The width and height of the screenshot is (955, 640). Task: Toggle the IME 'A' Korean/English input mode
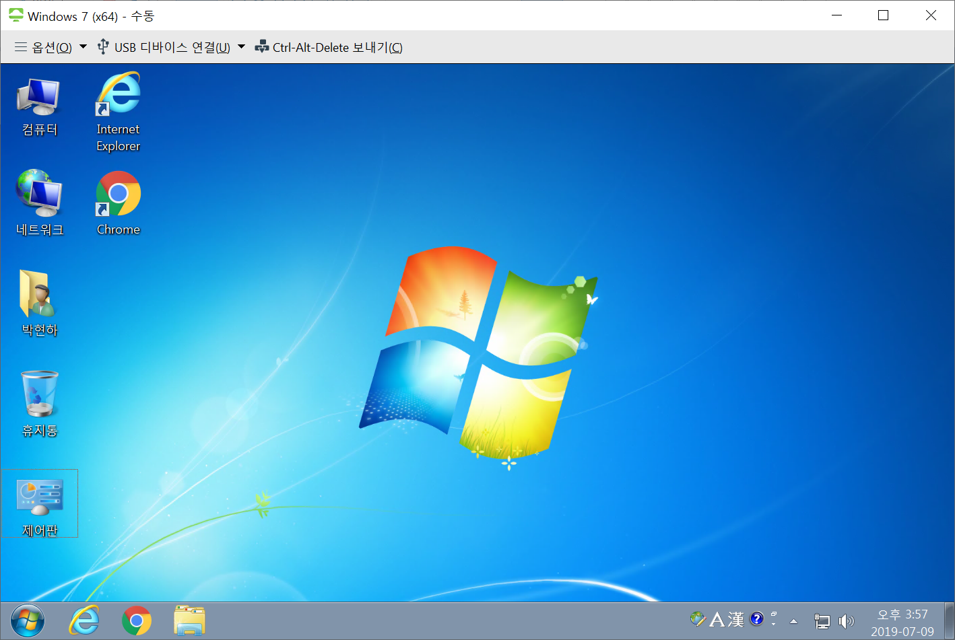coord(717,619)
